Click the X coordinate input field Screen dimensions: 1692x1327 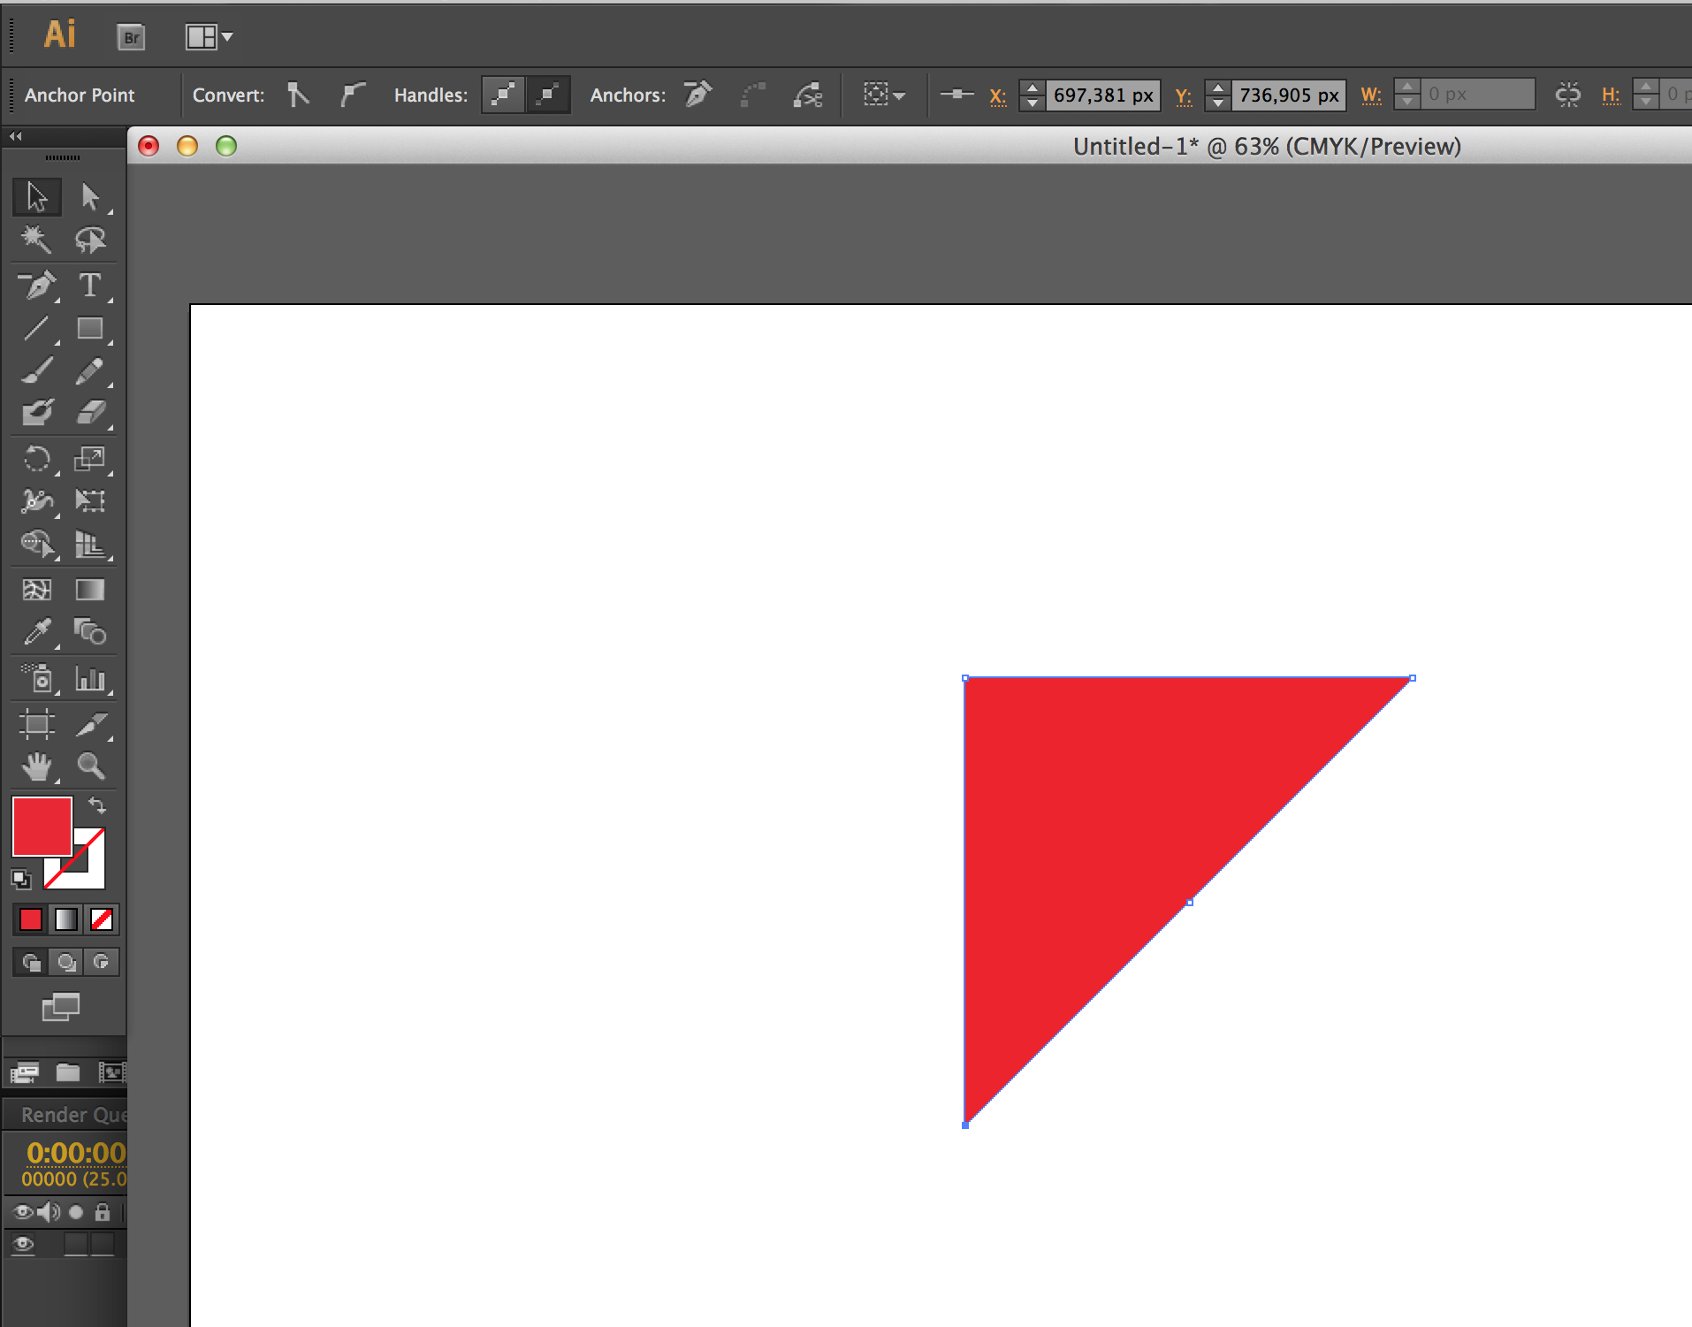click(1102, 95)
